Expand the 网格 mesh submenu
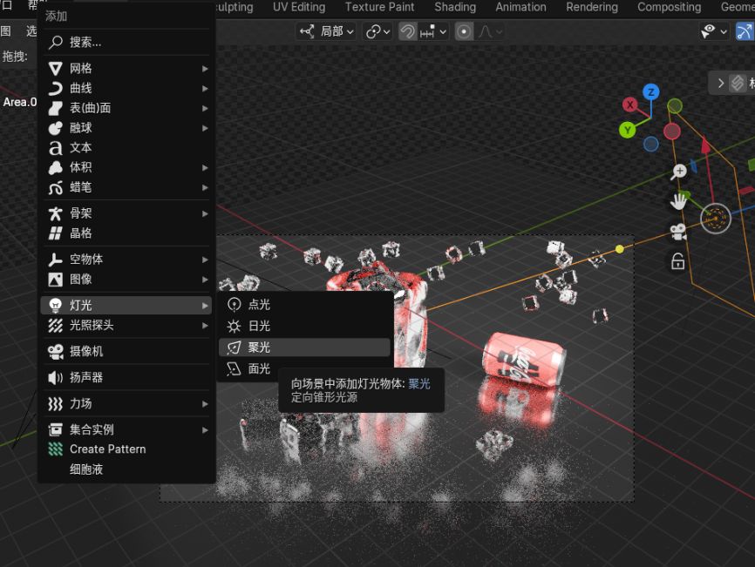 [x=126, y=68]
